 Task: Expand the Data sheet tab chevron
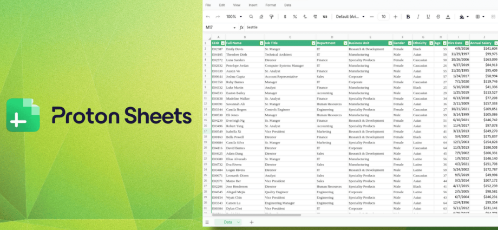(x=238, y=222)
